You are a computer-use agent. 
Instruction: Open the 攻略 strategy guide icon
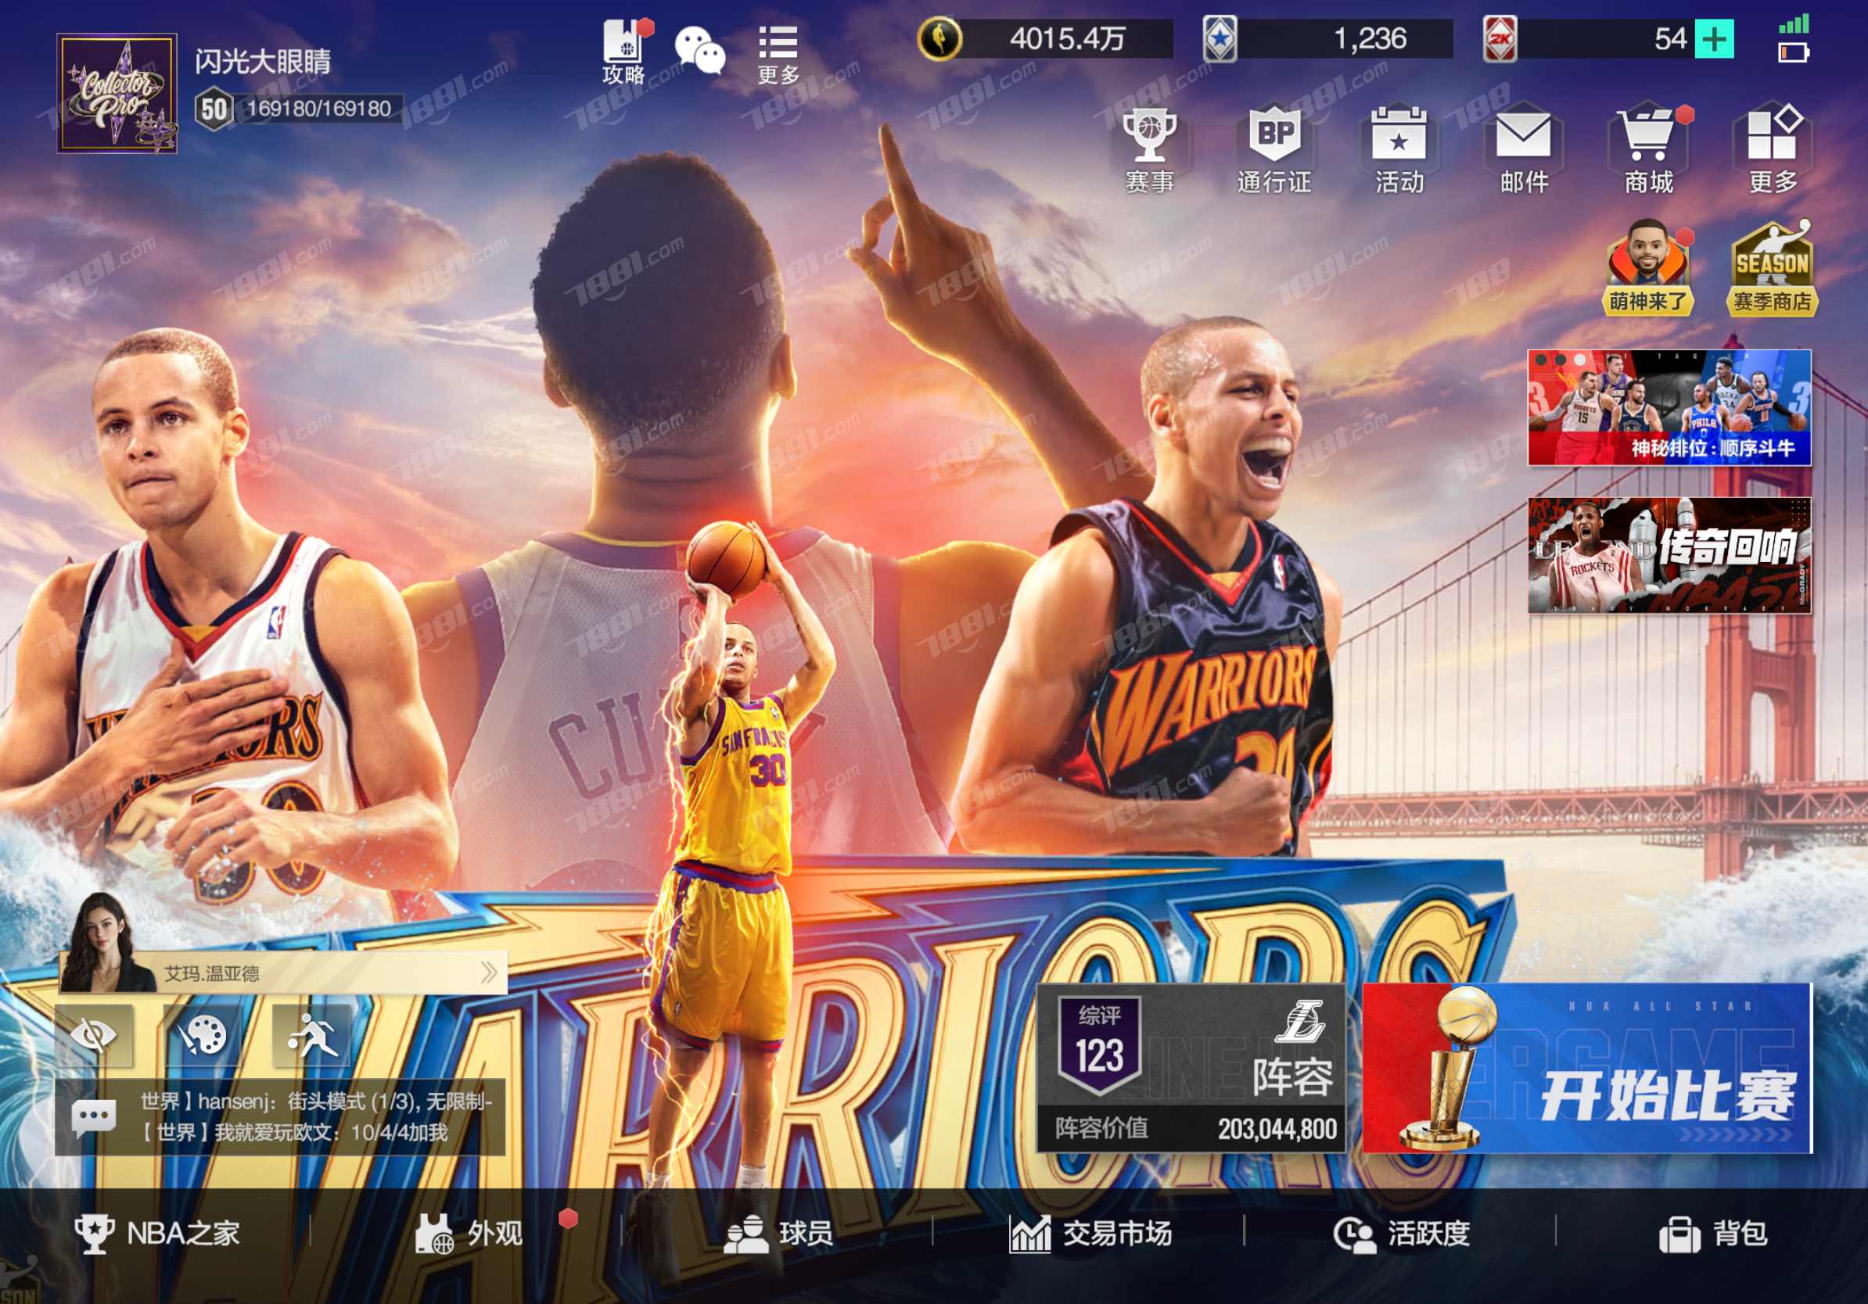625,52
